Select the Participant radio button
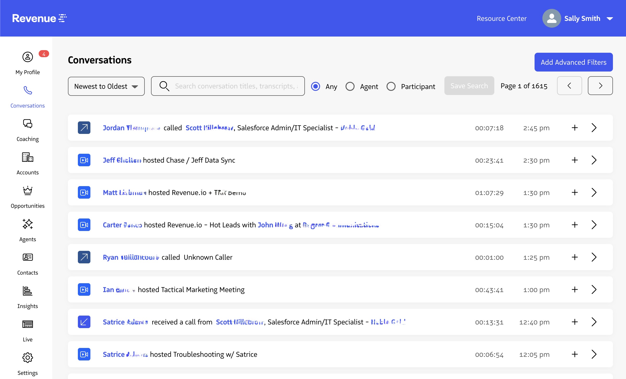 click(391, 86)
